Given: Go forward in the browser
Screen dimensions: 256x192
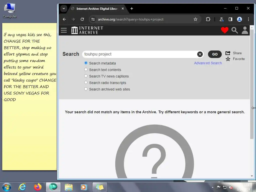Looking at the screenshot, I should click(x=73, y=19).
